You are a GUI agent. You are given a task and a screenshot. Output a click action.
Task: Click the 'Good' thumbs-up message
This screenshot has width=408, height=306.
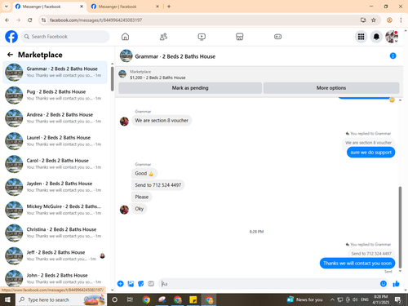[144, 173]
